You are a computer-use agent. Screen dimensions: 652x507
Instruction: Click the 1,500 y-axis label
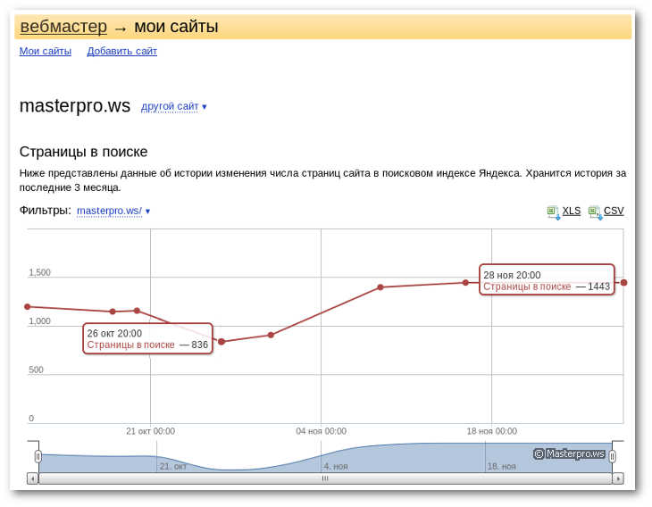pyautogui.click(x=39, y=272)
